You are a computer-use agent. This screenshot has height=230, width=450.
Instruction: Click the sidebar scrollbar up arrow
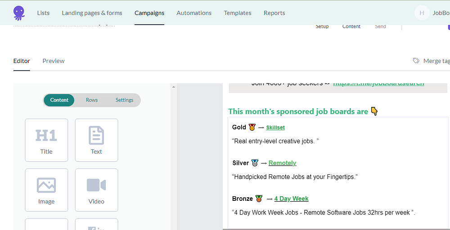174,87
